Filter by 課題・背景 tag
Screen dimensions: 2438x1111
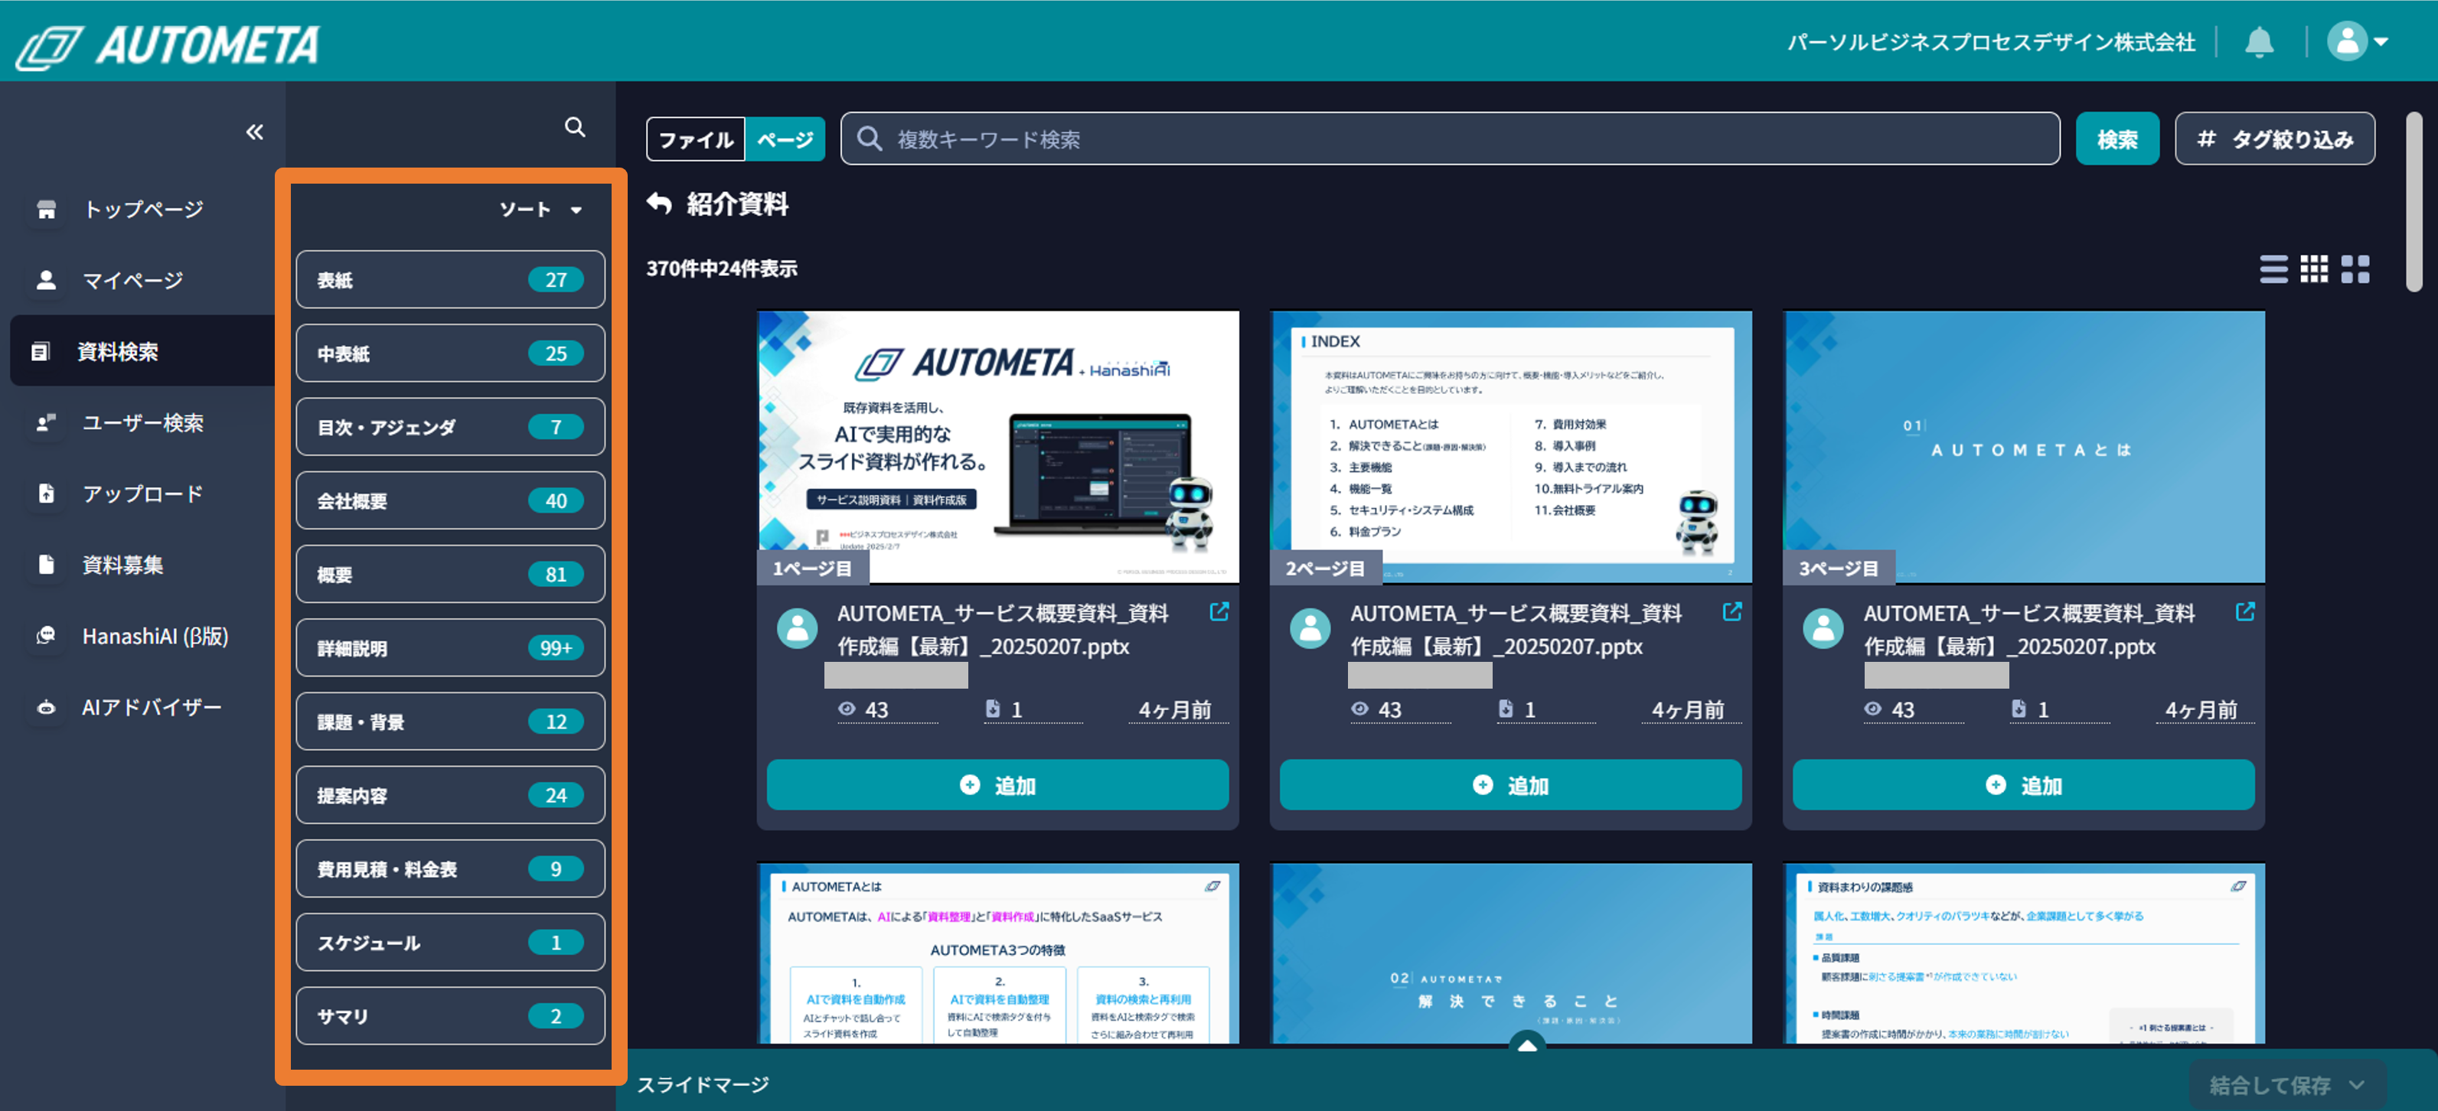click(451, 721)
